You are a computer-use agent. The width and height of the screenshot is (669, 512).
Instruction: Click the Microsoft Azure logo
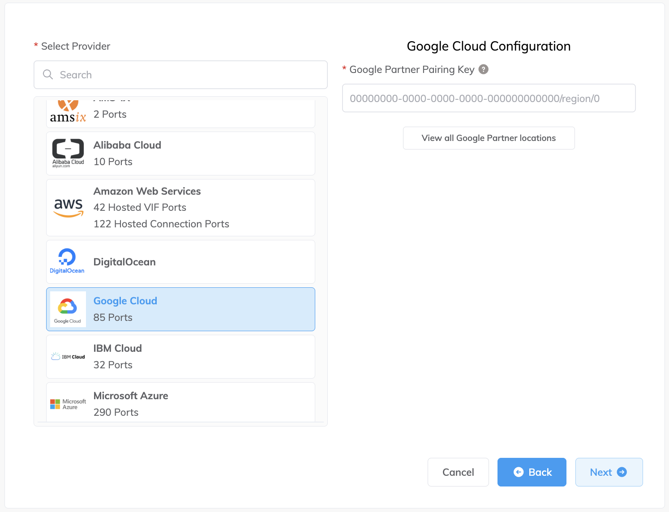click(68, 404)
